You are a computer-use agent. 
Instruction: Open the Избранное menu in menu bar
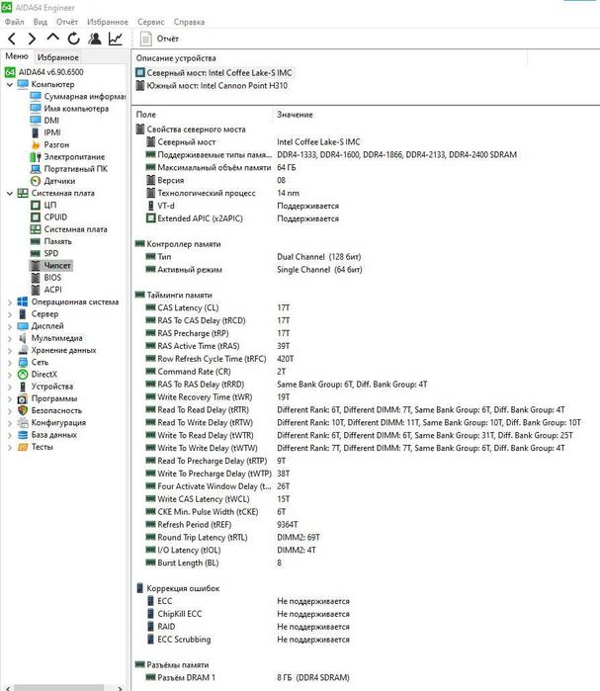[108, 22]
